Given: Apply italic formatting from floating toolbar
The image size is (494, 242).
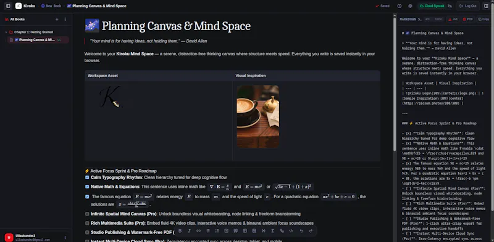Looking at the screenshot, I should [190, 231].
